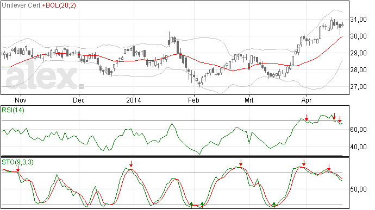This screenshot has width=375, height=210.
Task: Click the STO(9,3,3) panel label
Action: [x=18, y=162]
